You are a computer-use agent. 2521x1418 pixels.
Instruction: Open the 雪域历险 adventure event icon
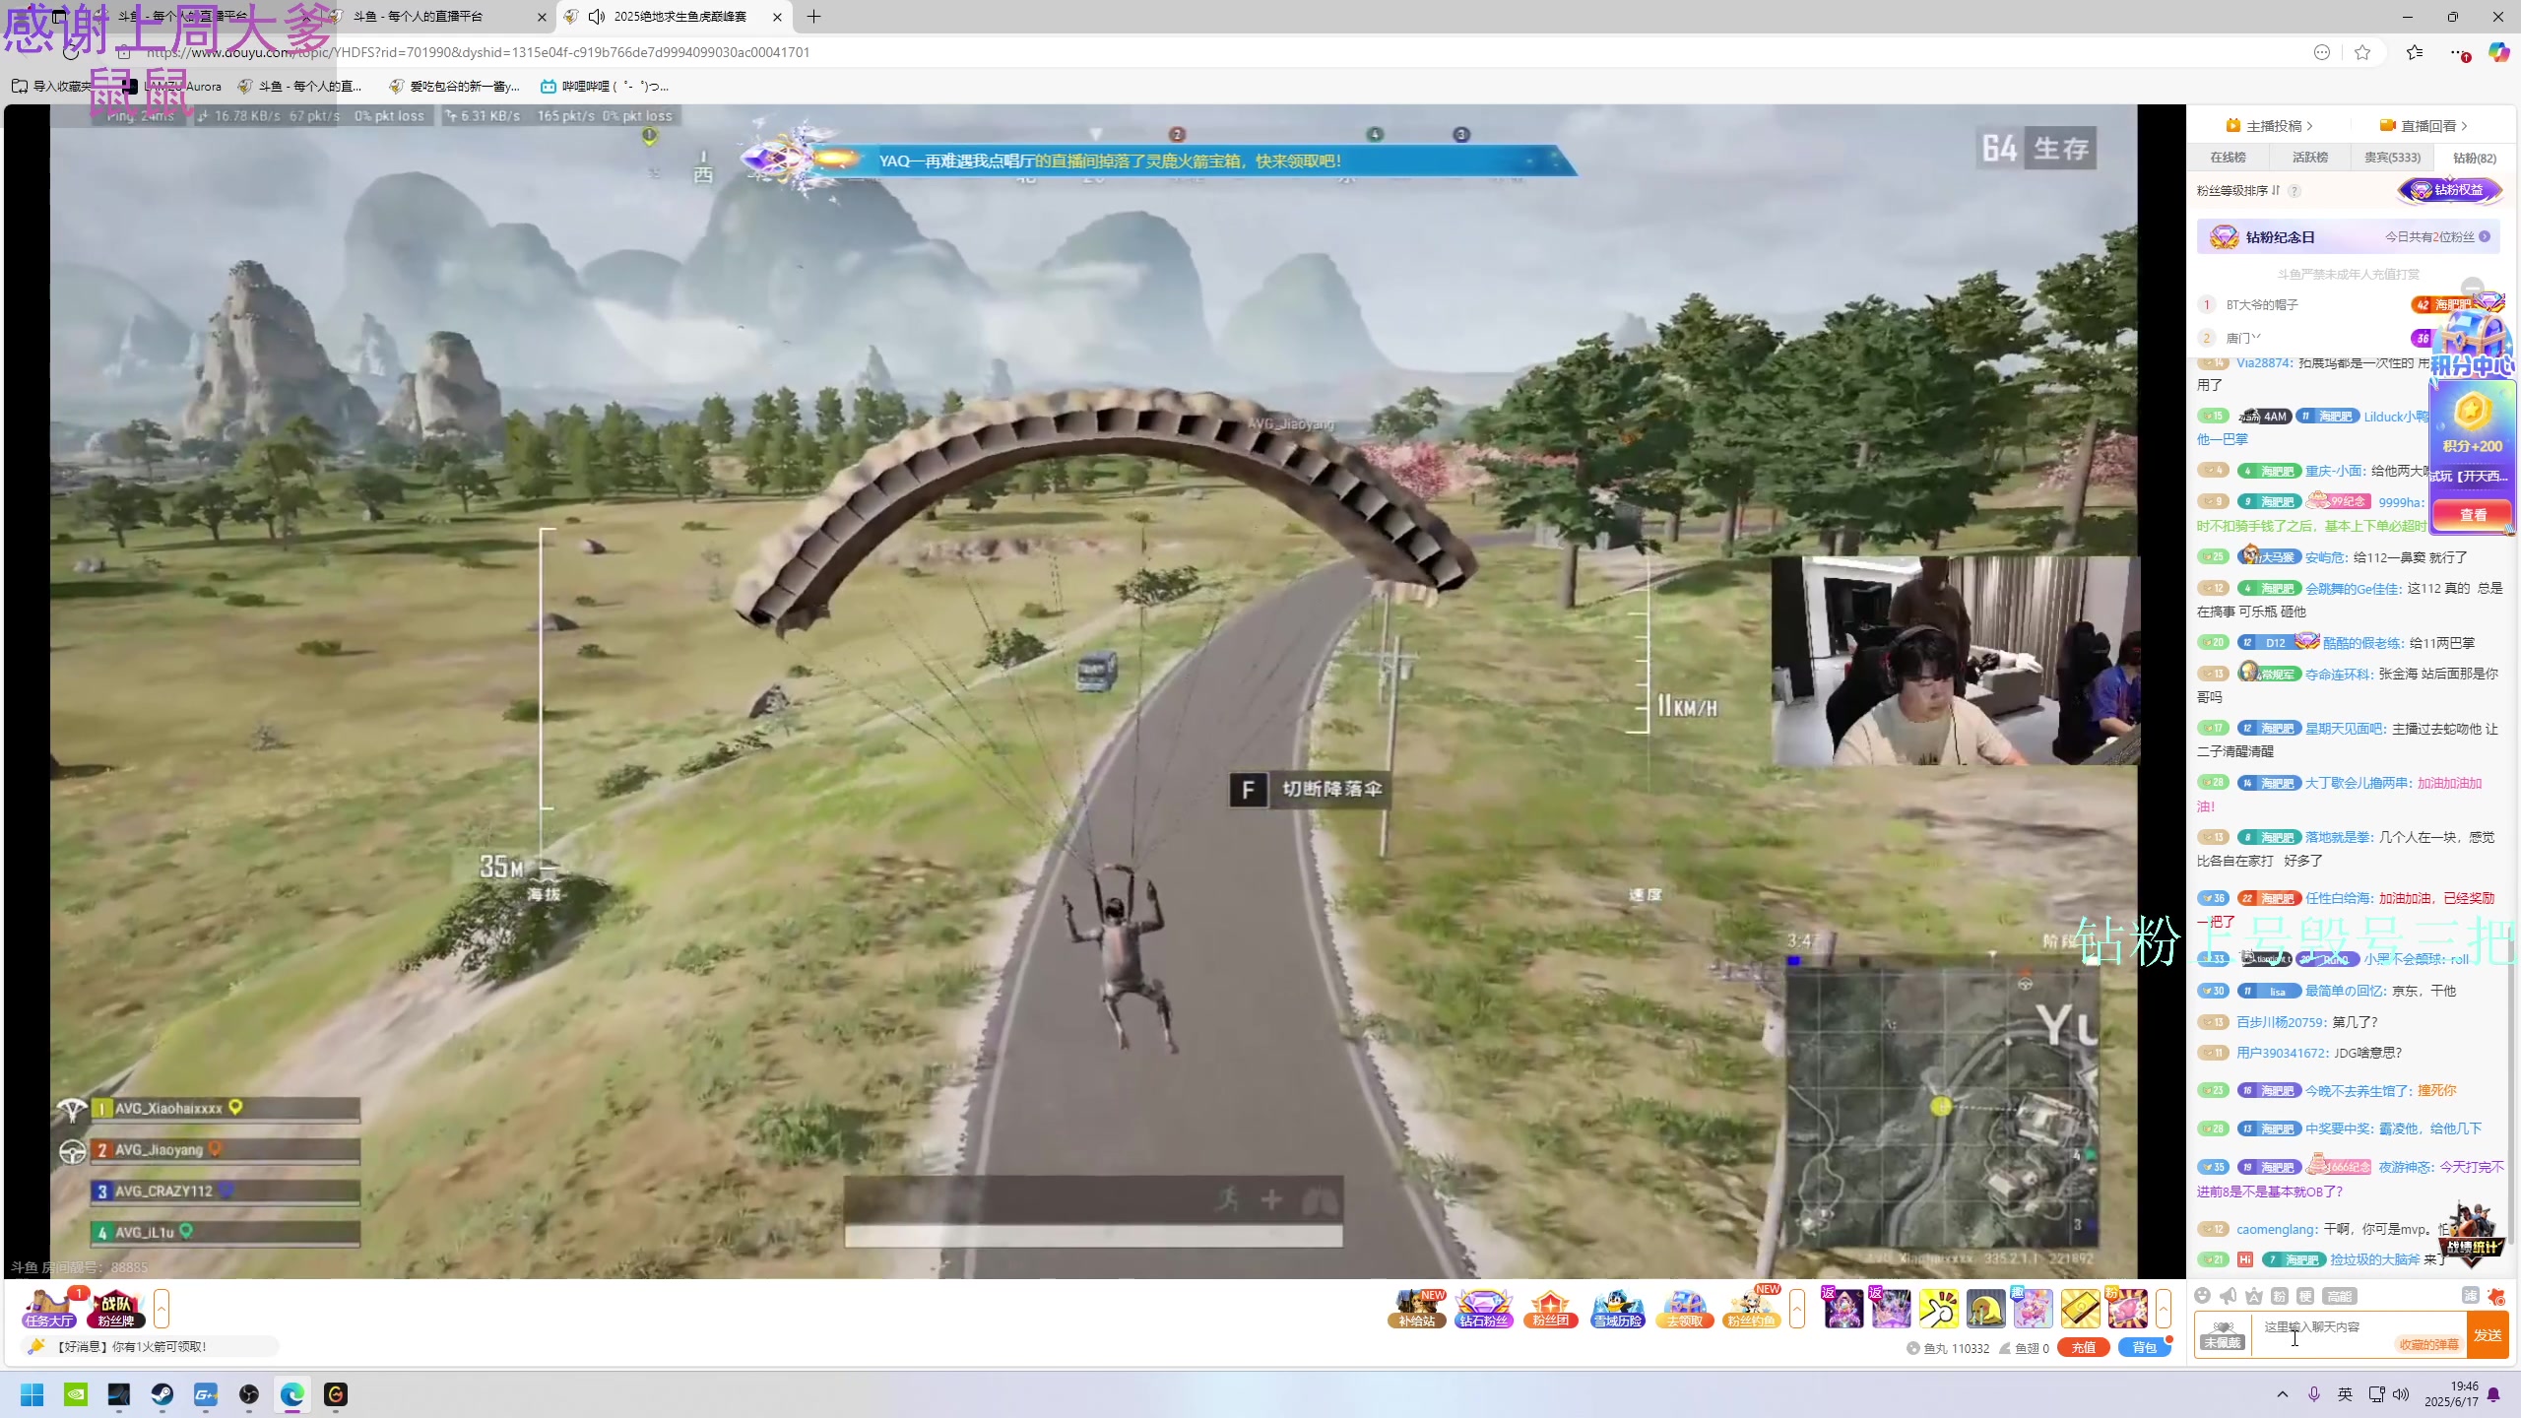pos(1618,1309)
